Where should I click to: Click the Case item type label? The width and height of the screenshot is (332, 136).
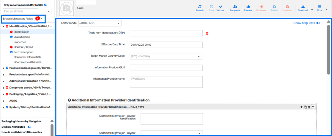tap(80, 8)
